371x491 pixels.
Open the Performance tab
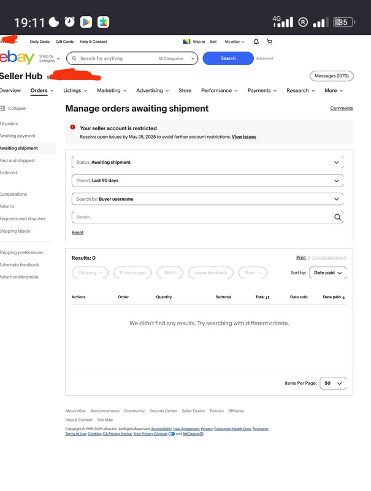(220, 90)
